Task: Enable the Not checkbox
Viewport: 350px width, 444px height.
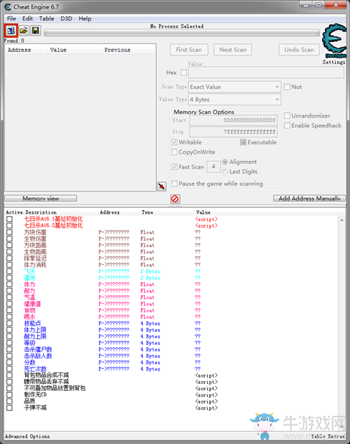Action: point(287,87)
